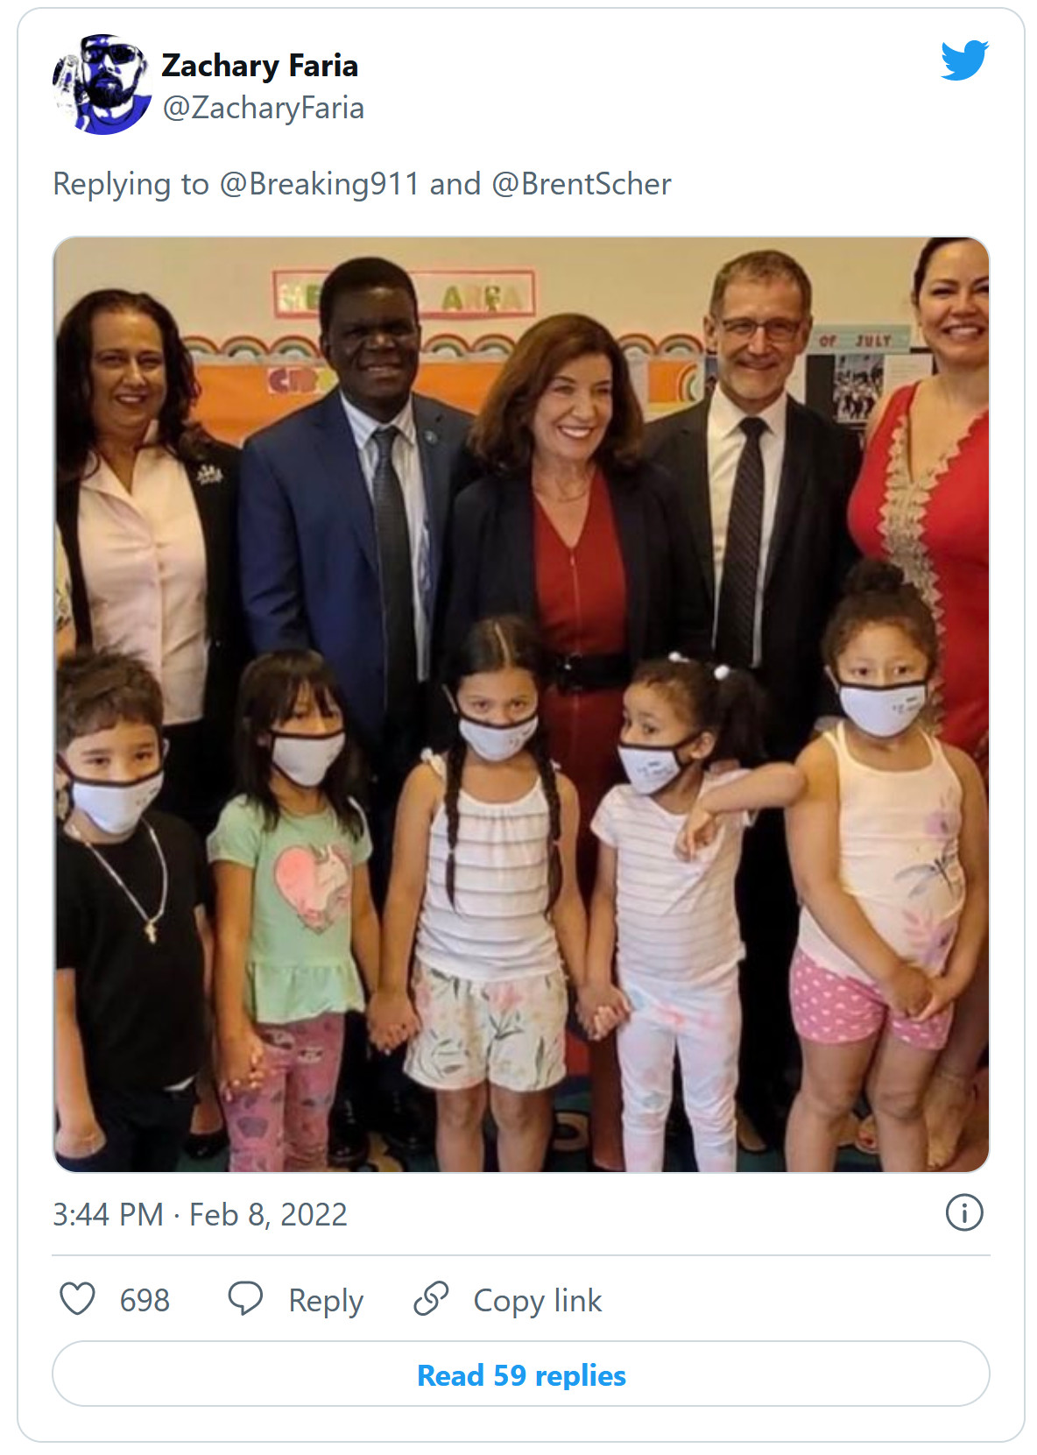1037x1455 pixels.
Task: Click the 698 likes count
Action: point(145,1301)
